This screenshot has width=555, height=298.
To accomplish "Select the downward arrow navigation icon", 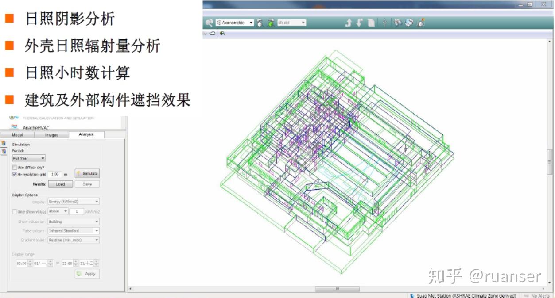I will (x=360, y=23).
